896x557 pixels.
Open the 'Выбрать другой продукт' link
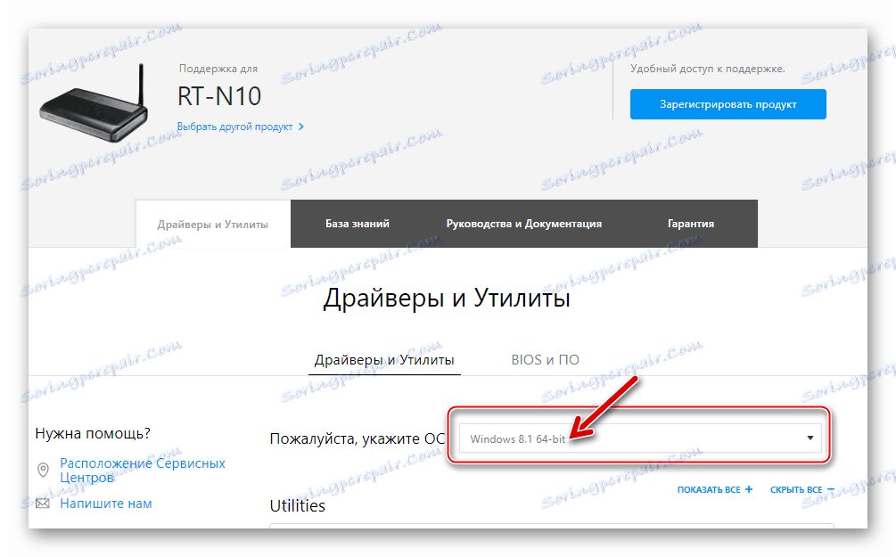point(234,127)
